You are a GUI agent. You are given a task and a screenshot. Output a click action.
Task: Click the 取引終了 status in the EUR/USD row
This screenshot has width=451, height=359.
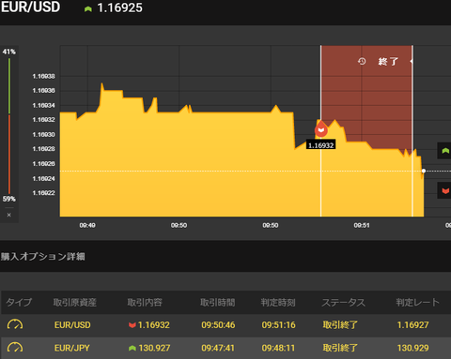click(340, 325)
